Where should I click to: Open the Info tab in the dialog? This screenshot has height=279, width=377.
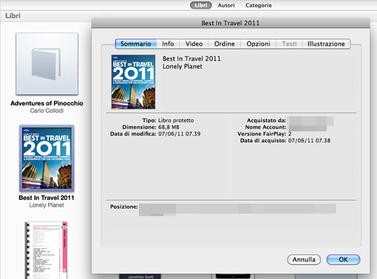168,44
